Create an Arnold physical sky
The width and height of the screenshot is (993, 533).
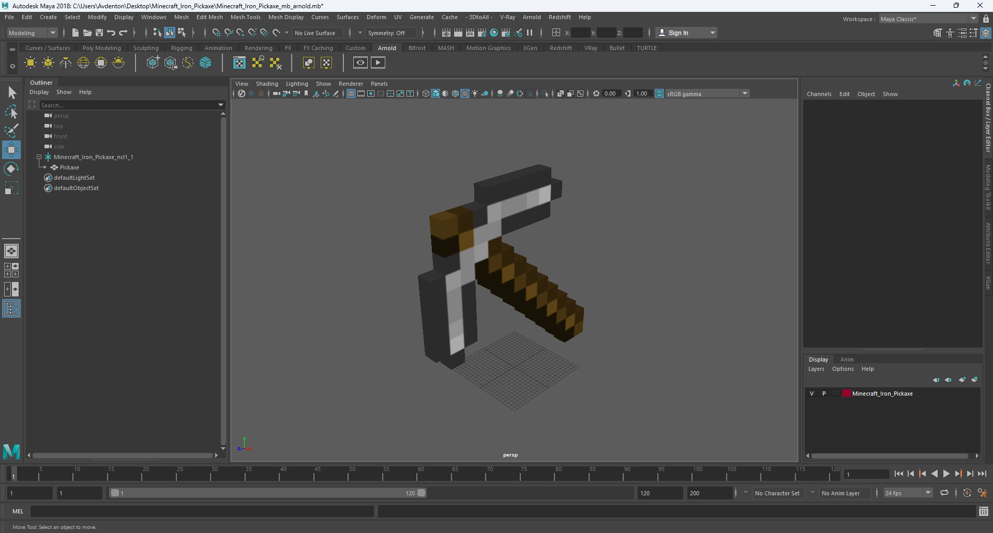tap(118, 63)
